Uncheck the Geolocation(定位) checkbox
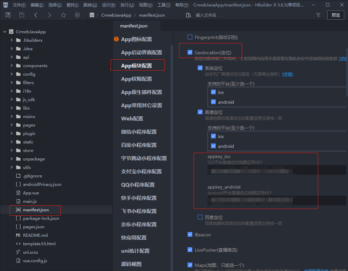 190,52
